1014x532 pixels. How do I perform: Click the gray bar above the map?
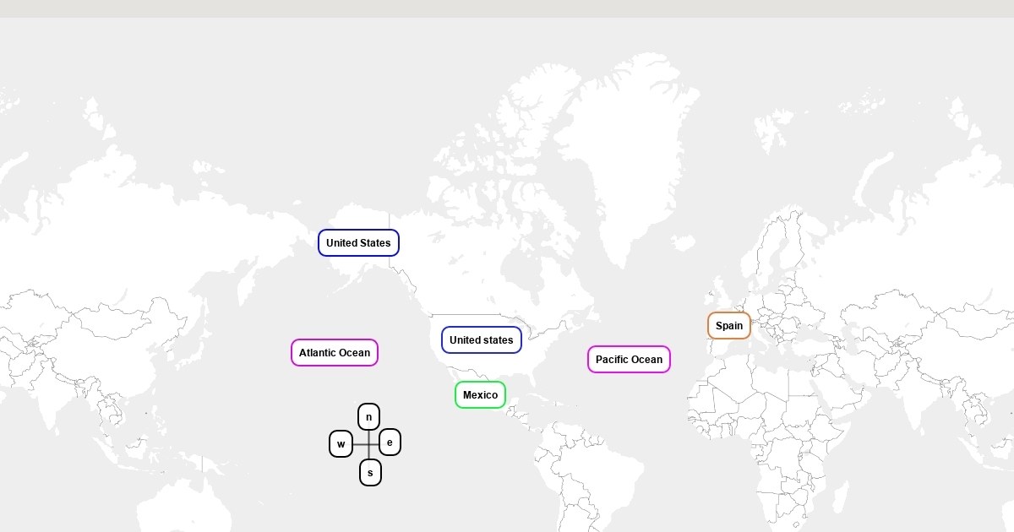coord(507,8)
